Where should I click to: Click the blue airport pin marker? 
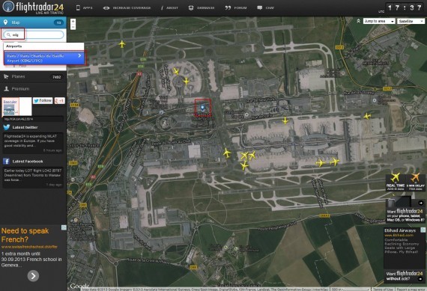tap(202, 108)
